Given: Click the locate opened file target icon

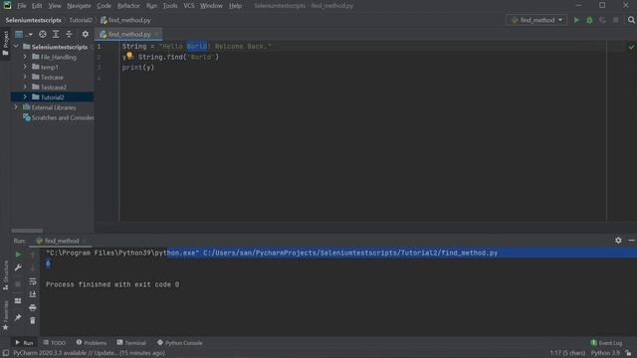Looking at the screenshot, I should click(x=43, y=34).
